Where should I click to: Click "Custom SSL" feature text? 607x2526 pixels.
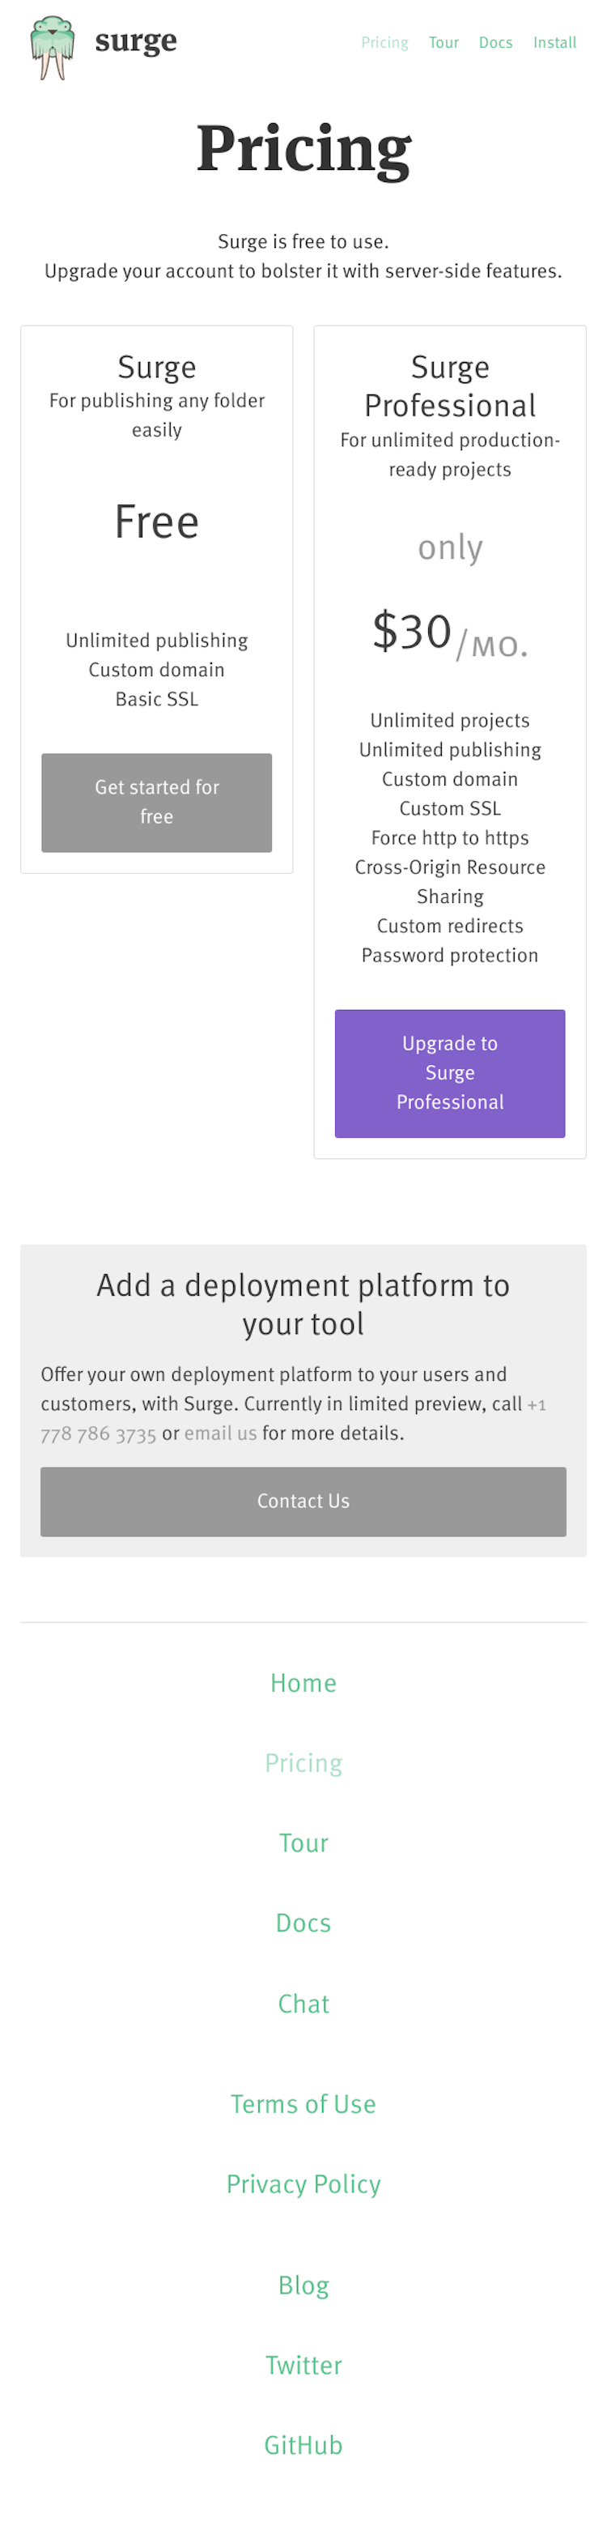coord(450,808)
